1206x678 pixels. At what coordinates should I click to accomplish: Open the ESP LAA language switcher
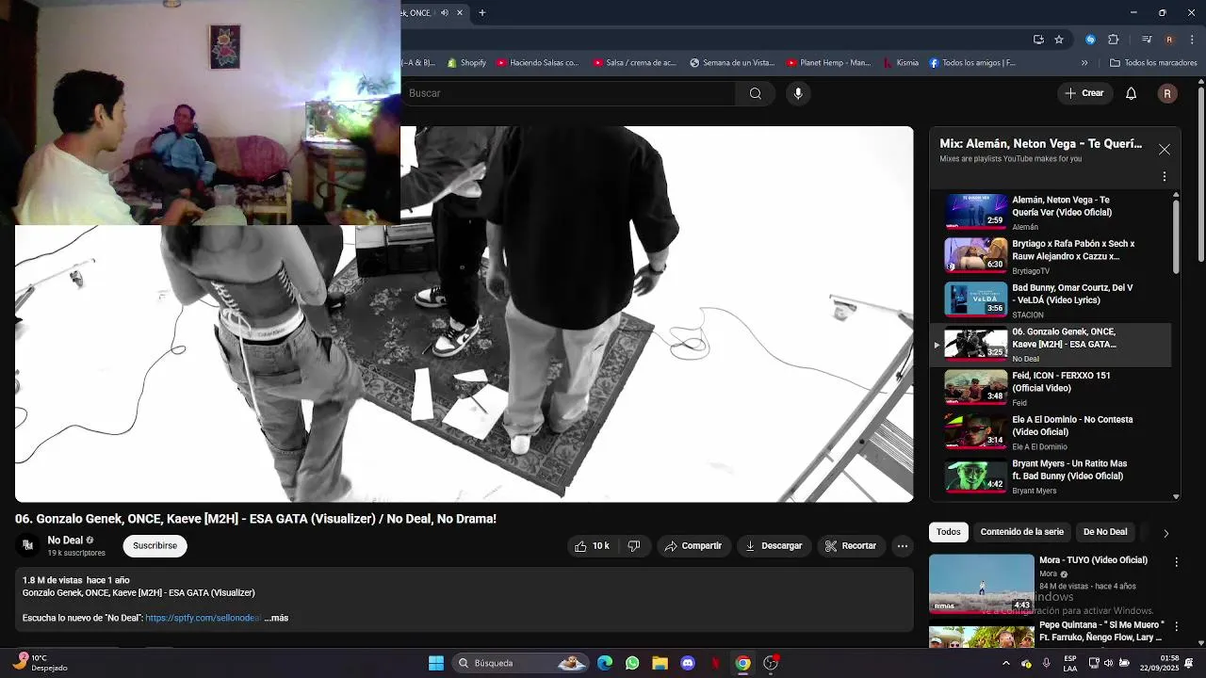tap(1070, 663)
